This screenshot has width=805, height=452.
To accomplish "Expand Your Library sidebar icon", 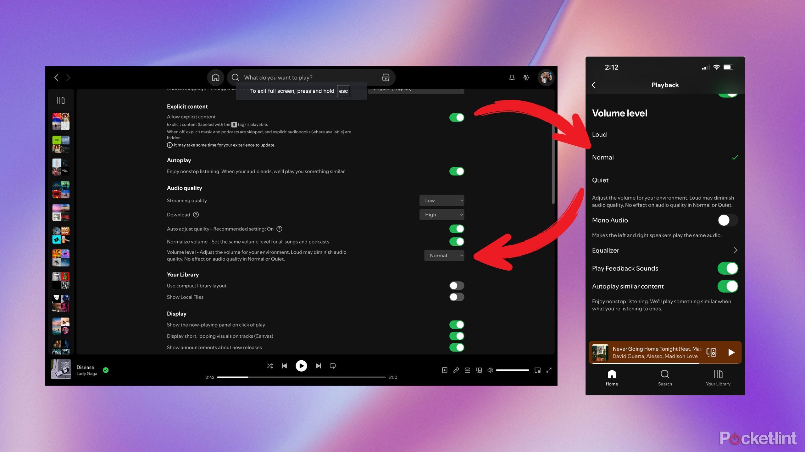I will (x=61, y=100).
